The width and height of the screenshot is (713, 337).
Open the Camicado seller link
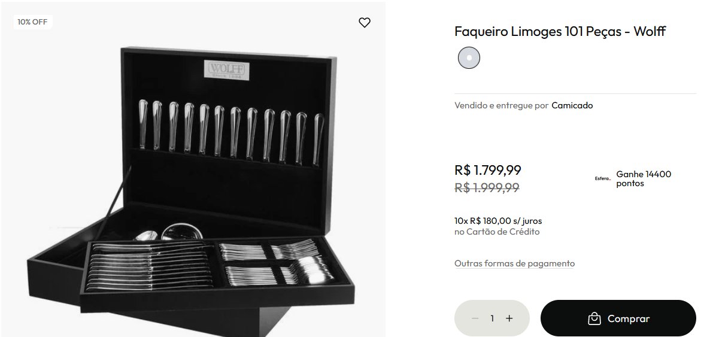pyautogui.click(x=572, y=105)
